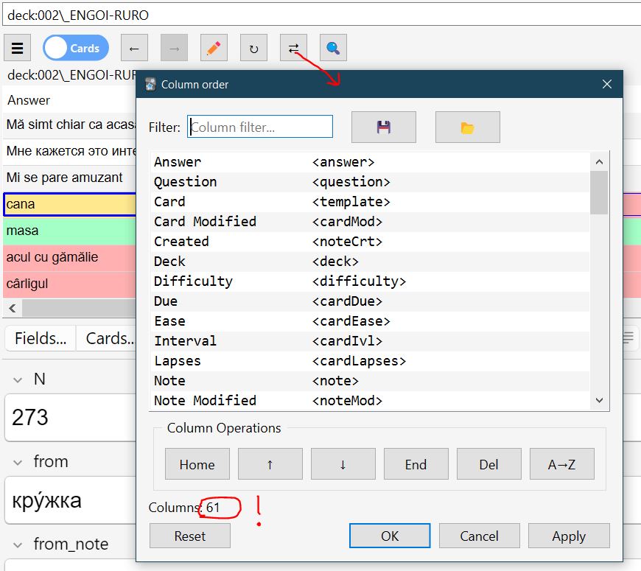Load column layout with the folder icon
Viewport: 641px width, 571px height.
pyautogui.click(x=467, y=127)
